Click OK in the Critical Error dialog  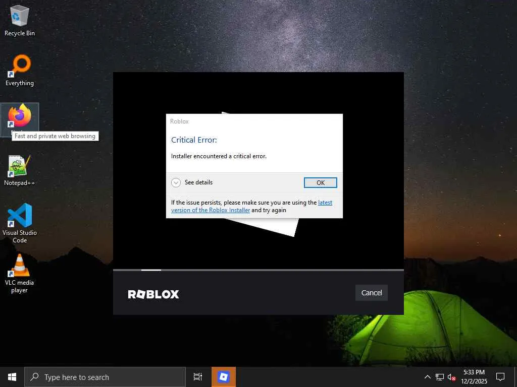tap(320, 182)
